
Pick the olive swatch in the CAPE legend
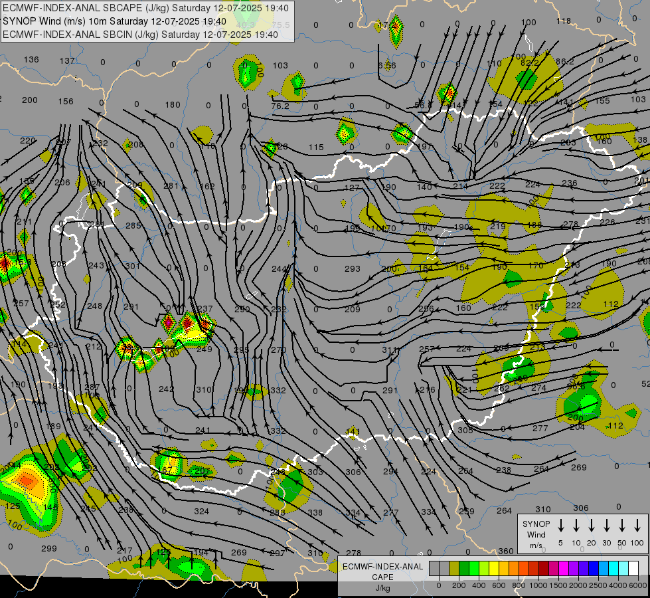tap(454, 569)
